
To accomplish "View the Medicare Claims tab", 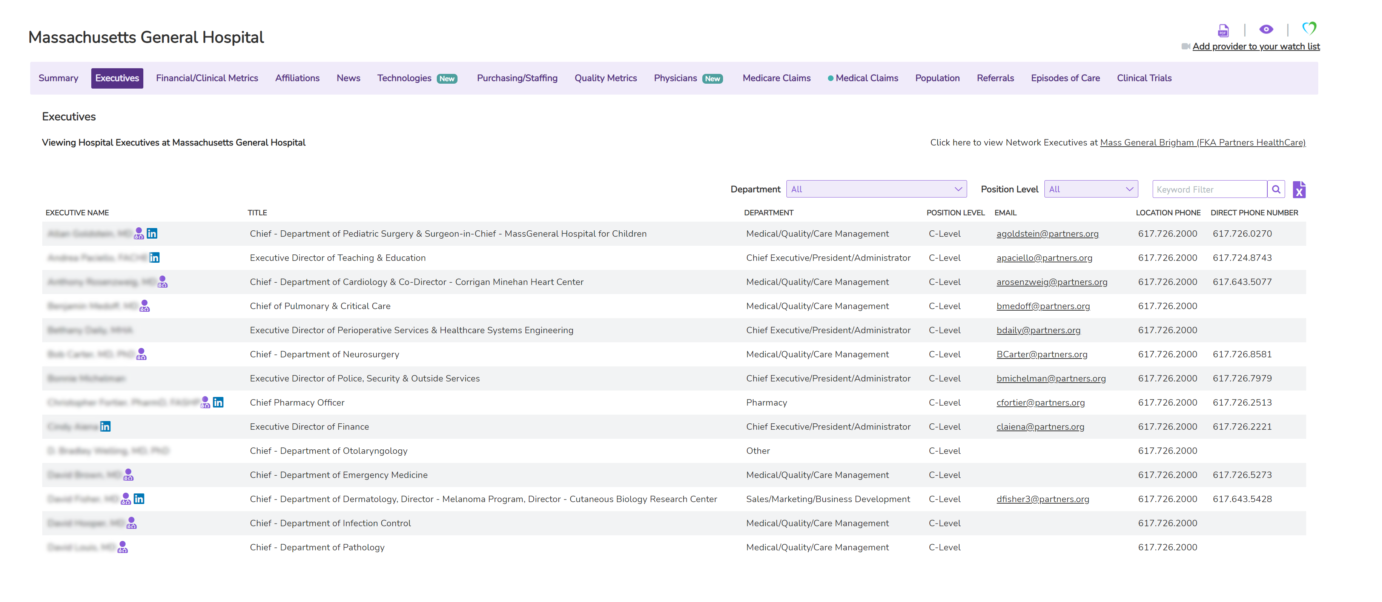I will pos(776,78).
